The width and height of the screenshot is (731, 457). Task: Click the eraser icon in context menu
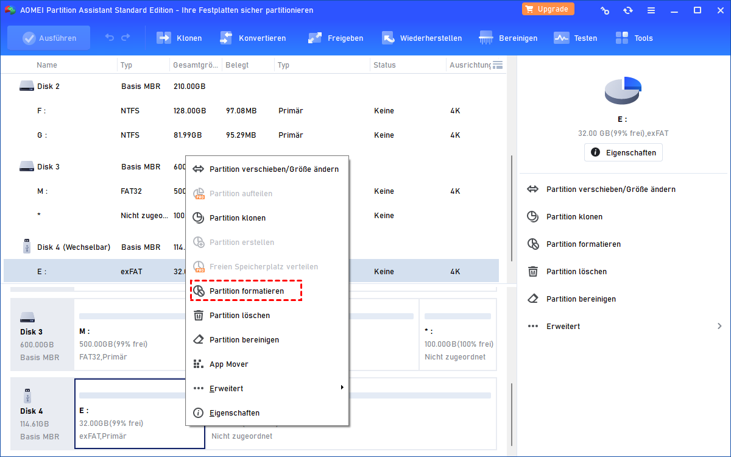(x=198, y=339)
